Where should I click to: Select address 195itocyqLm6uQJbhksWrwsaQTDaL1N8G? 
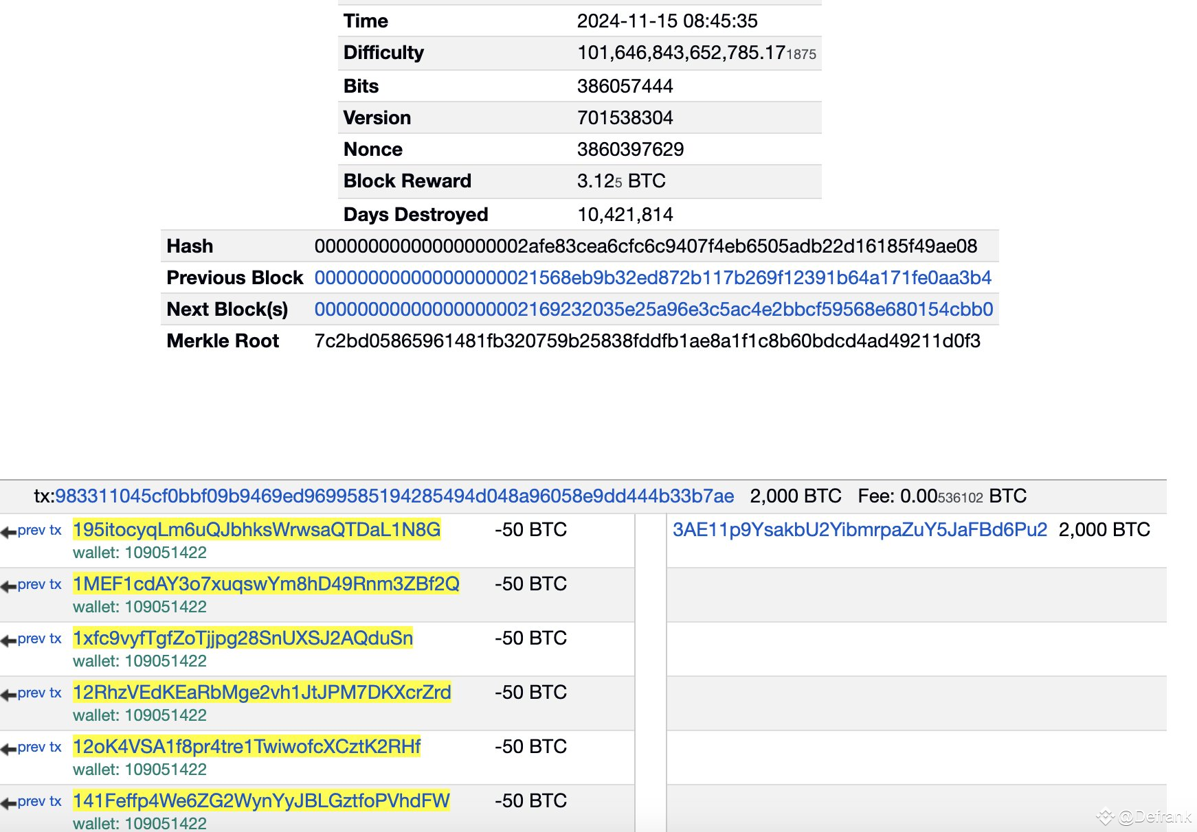pos(258,530)
